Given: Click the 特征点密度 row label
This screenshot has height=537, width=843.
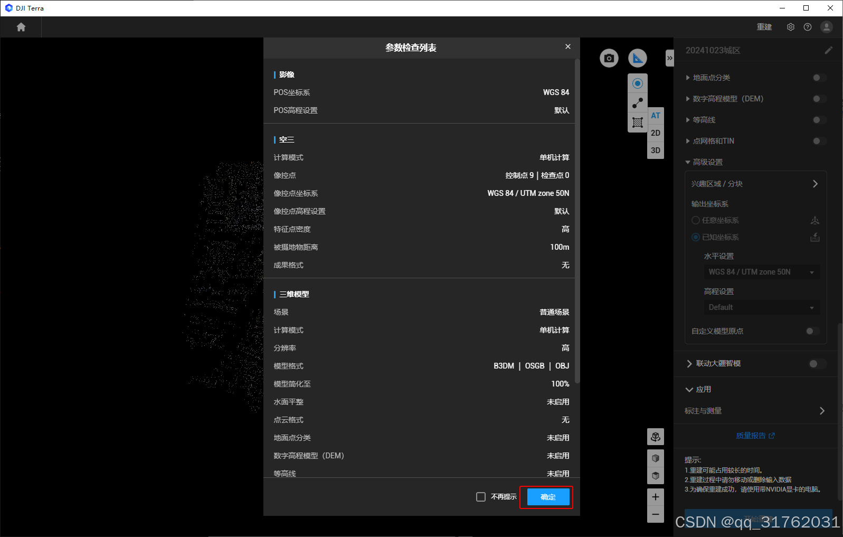Looking at the screenshot, I should (292, 229).
